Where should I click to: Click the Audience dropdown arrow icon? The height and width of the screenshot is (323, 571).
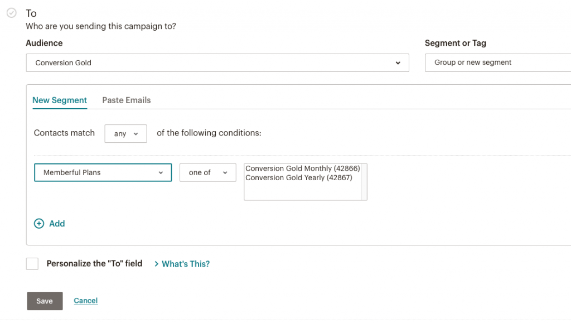[x=398, y=63]
